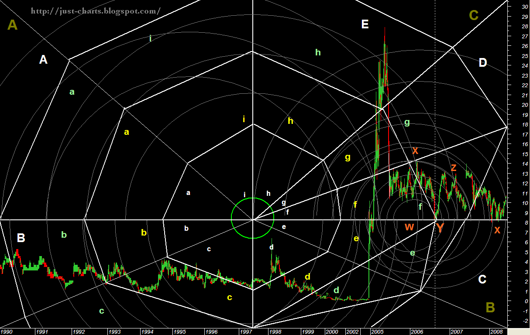Click the 2002 year label on time axis
This screenshot has width=530, height=335.
[x=352, y=332]
